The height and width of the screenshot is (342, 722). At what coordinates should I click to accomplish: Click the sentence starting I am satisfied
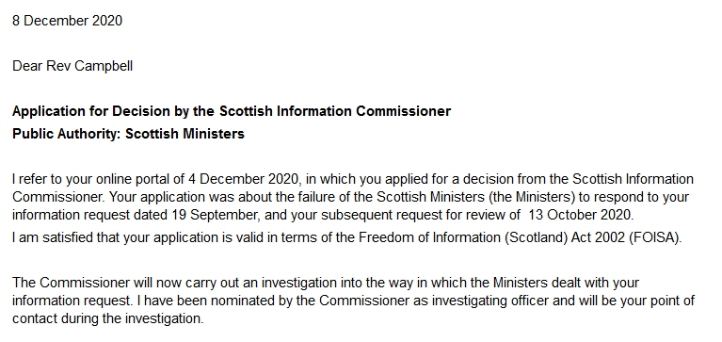tap(347, 237)
